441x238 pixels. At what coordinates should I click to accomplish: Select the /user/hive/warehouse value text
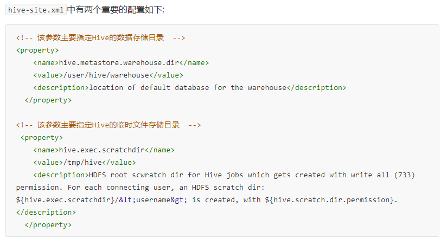pyautogui.click(x=106, y=75)
